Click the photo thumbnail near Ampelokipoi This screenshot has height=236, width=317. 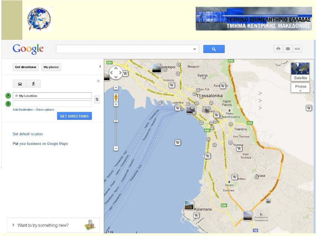tap(157, 68)
